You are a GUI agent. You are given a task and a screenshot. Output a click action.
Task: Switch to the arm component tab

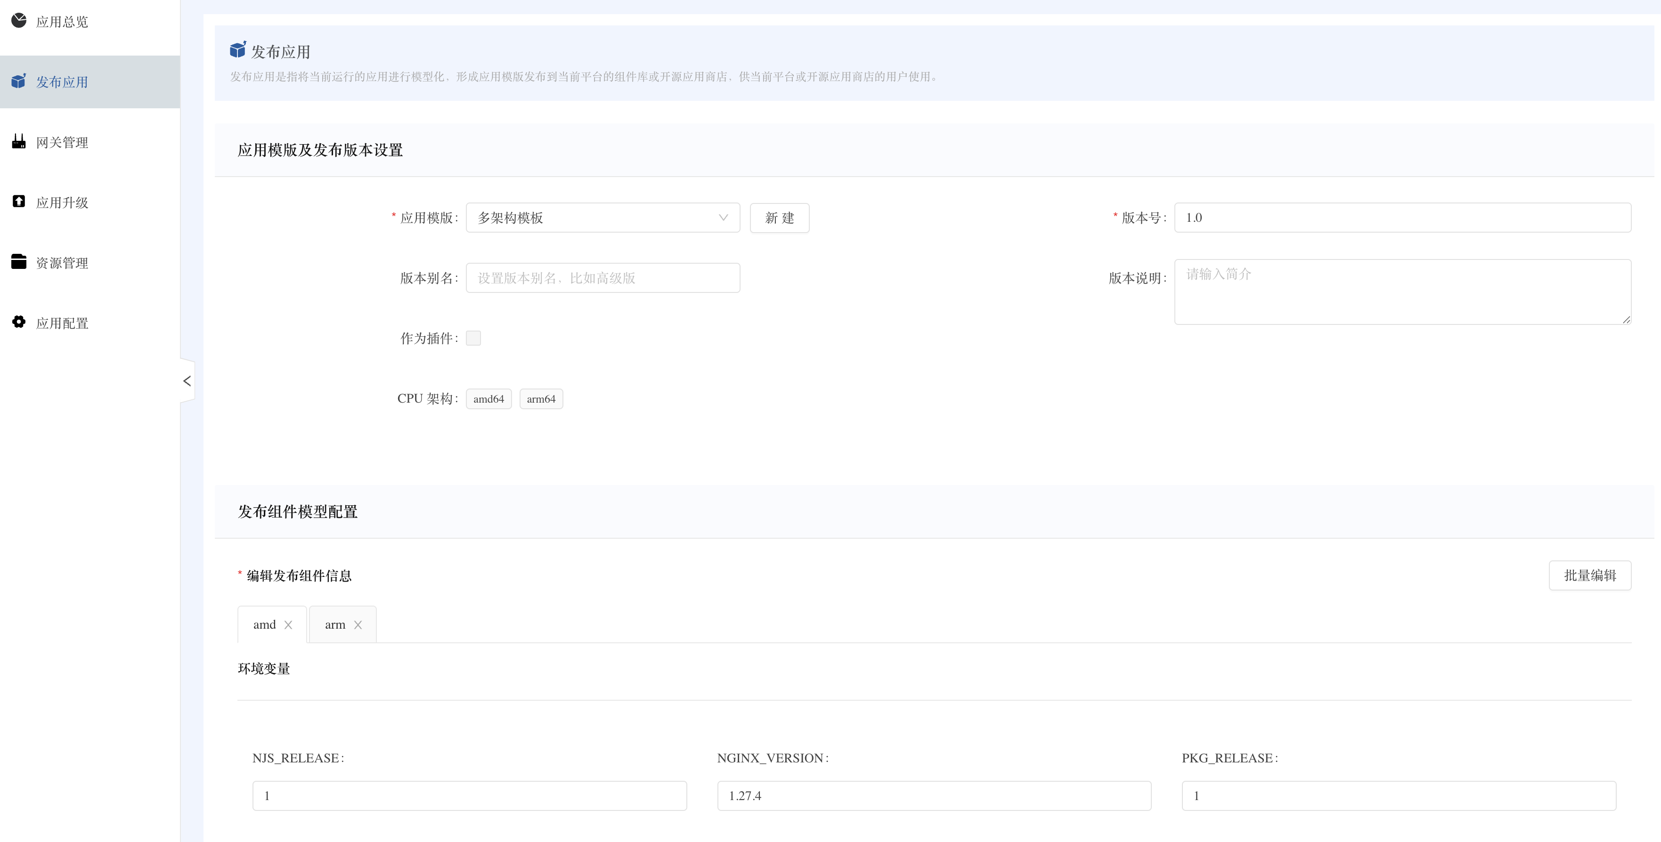tap(334, 625)
